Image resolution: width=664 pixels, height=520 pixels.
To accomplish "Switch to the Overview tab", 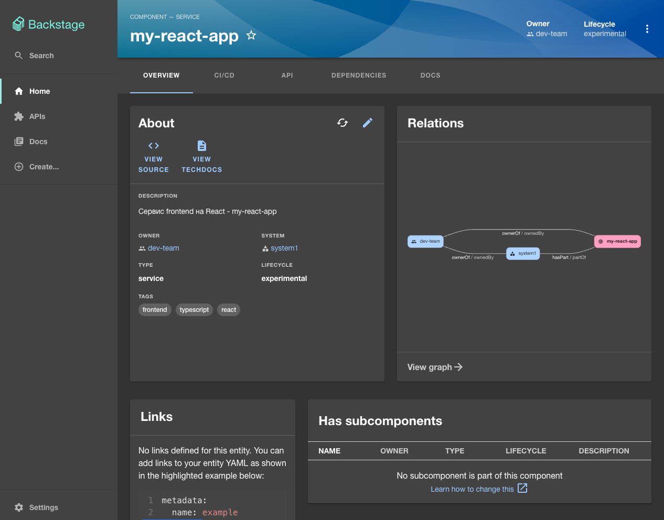I will (x=162, y=75).
